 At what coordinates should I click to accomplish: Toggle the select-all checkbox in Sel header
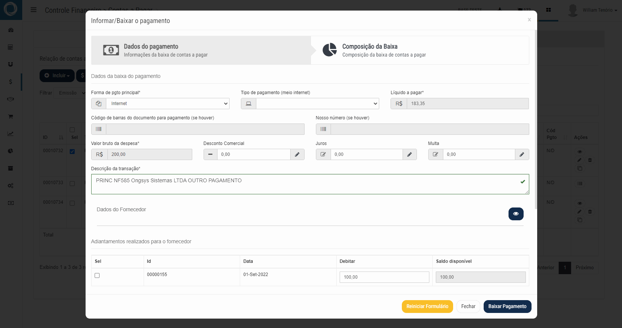(x=72, y=130)
